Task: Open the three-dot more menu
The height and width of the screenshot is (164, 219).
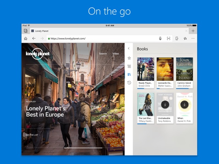Action: (x=193, y=38)
